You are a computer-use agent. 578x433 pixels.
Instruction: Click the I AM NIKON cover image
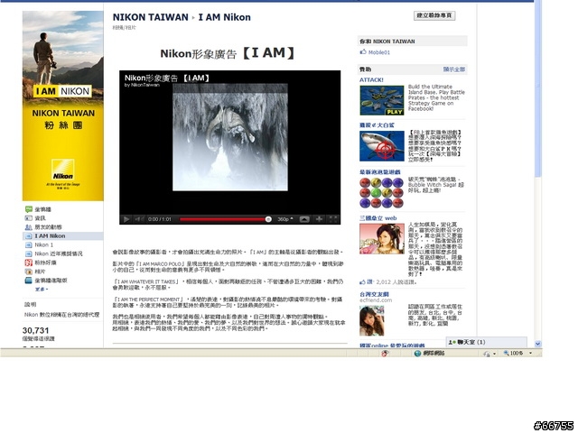[x=62, y=106]
